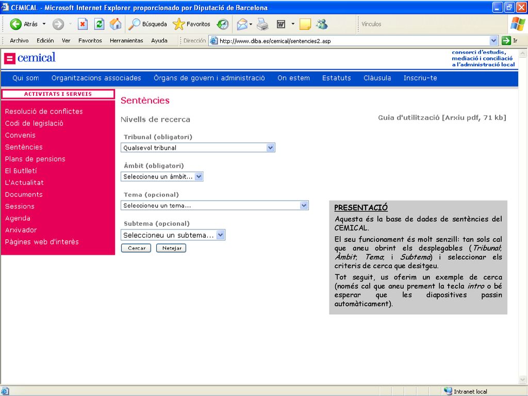This screenshot has width=528, height=396.
Task: Open Documents in the sidebar
Action: tap(24, 194)
